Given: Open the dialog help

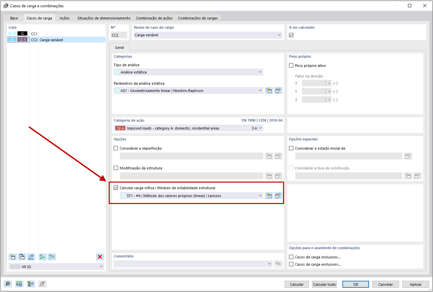Looking at the screenshot, I should (7, 284).
